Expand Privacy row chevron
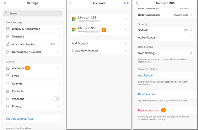 tap(59, 106)
